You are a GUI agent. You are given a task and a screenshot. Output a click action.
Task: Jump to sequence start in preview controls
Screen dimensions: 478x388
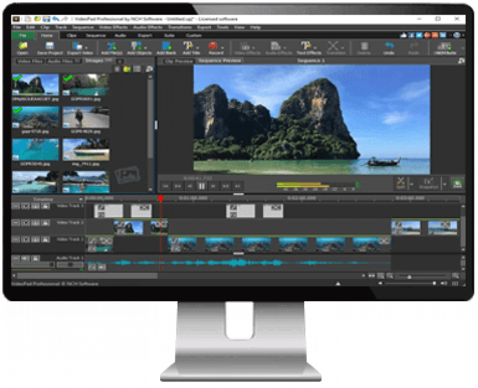pyautogui.click(x=166, y=186)
